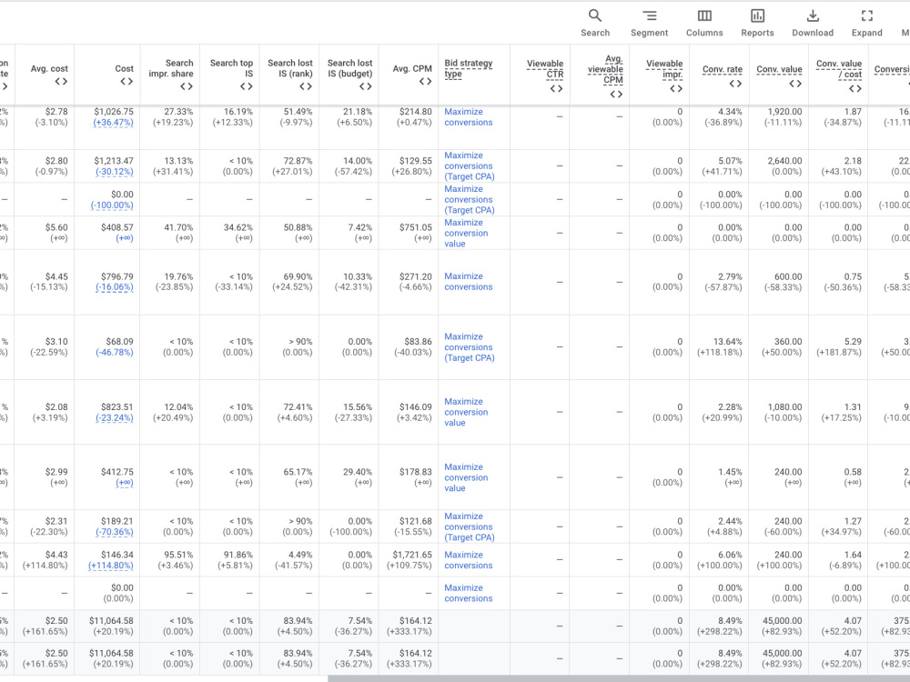Click the (-46.78%) cost change link
The height and width of the screenshot is (682, 910).
115,353
